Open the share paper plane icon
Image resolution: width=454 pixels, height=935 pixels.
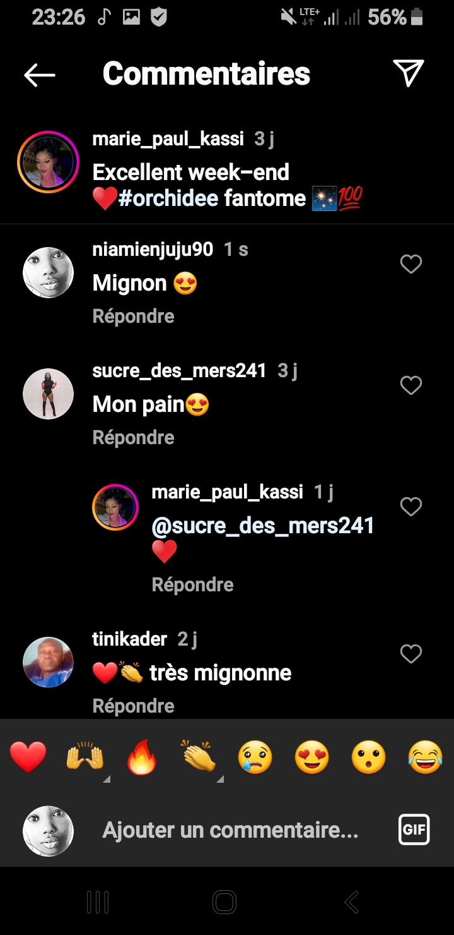point(408,73)
